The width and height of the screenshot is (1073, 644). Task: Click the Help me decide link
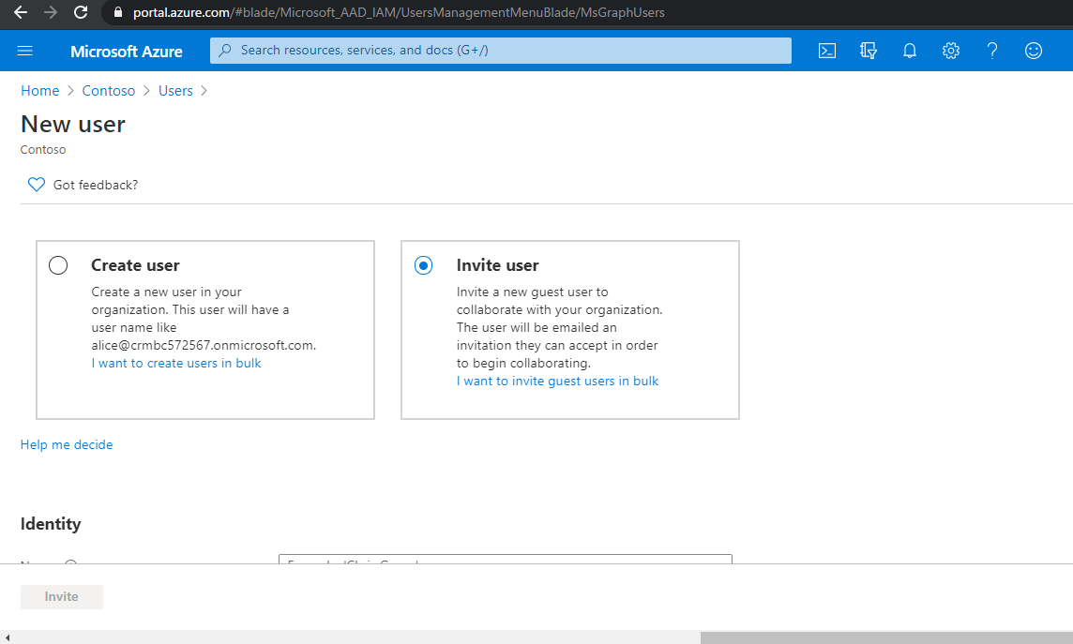pos(66,443)
